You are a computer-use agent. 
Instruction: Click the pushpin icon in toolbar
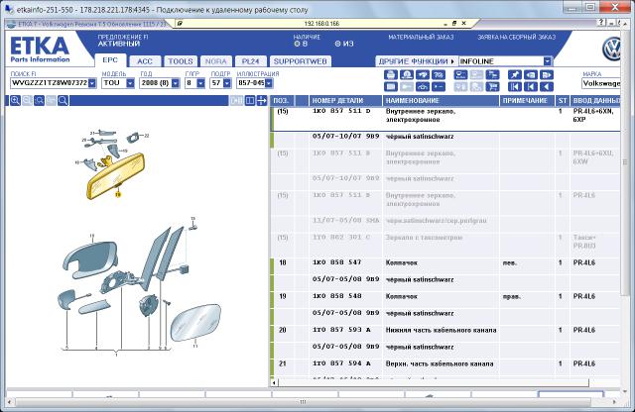click(515, 75)
